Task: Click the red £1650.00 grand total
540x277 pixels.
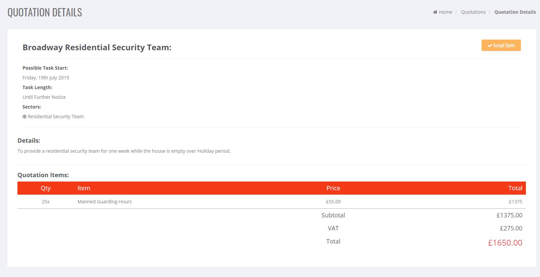Action: pos(505,243)
